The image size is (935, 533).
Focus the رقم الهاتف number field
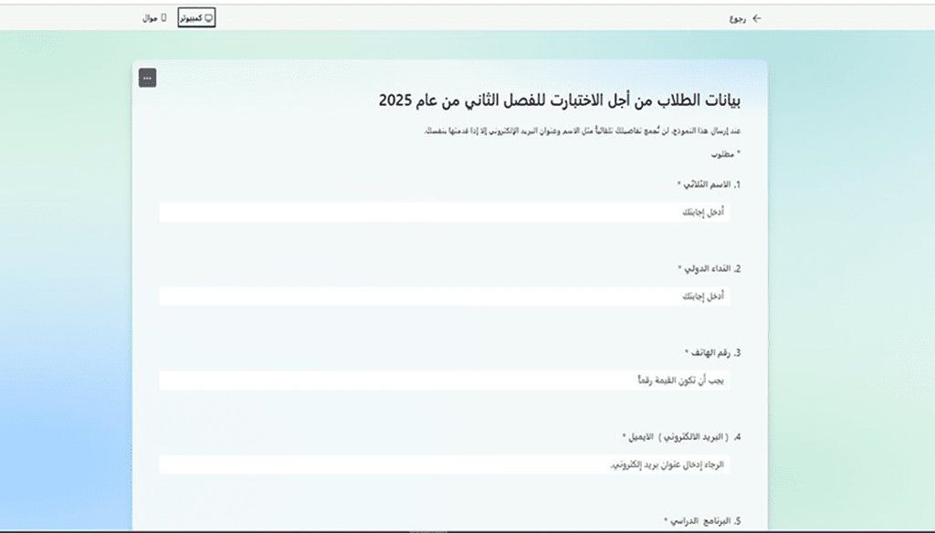coord(445,381)
